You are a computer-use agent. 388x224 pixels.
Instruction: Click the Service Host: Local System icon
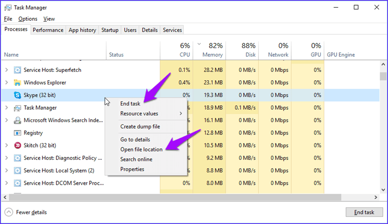[x=17, y=171]
